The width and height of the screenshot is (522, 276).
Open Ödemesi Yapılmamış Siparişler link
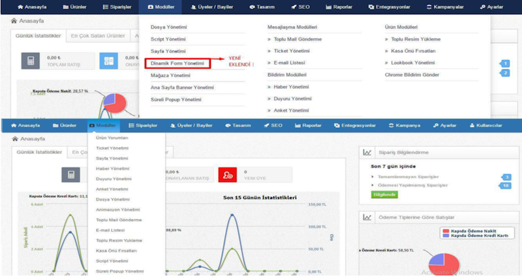pyautogui.click(x=412, y=185)
